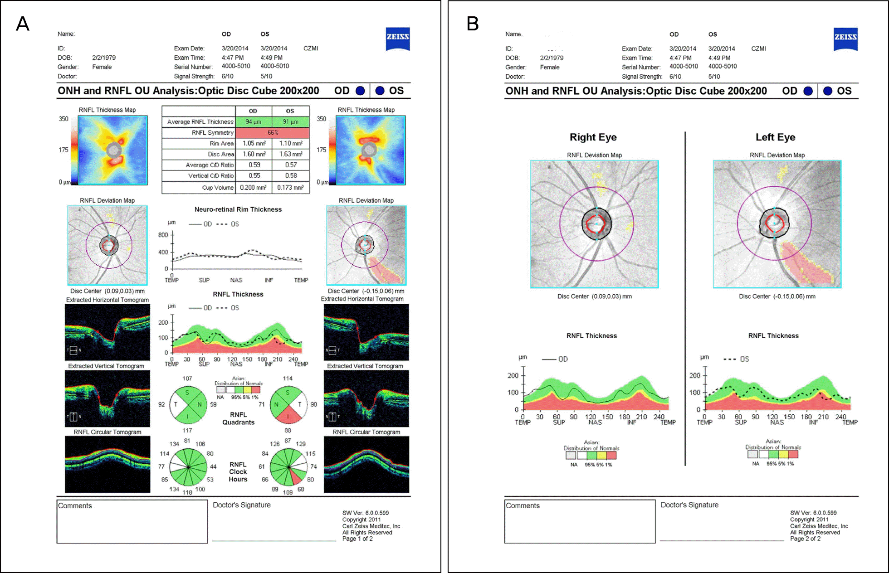The image size is (889, 573).
Task: Open the Right Eye RNFL Deviation Map on page 2
Action: point(595,224)
